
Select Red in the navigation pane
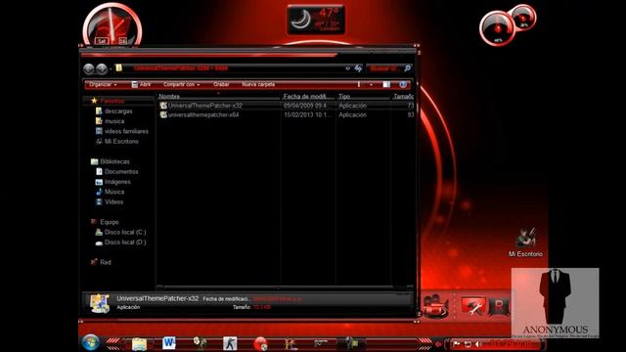click(x=106, y=262)
